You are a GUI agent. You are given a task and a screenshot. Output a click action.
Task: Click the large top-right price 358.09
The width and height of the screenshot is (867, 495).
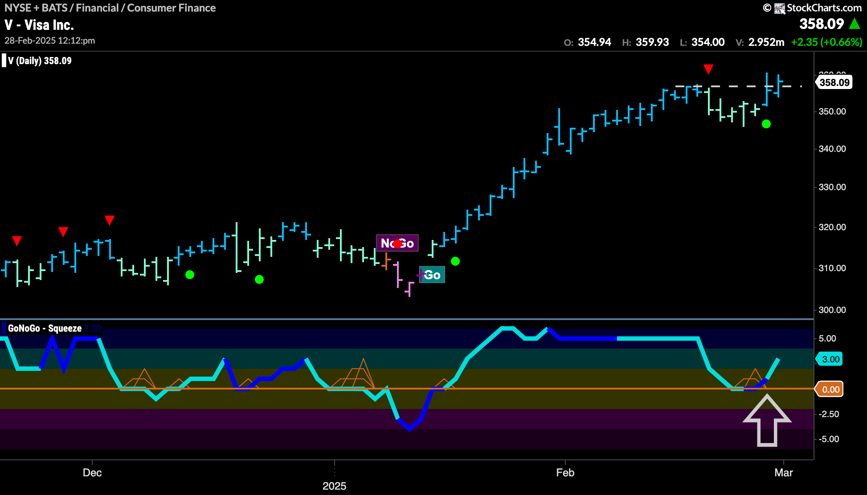pos(822,24)
